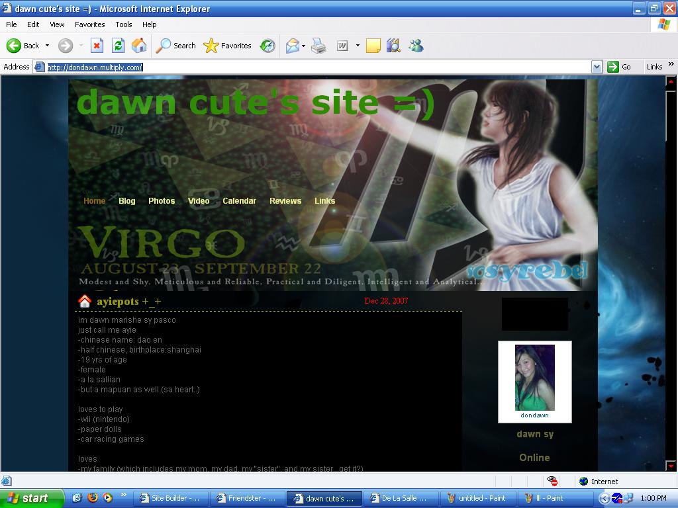
Task: Launch Windows Media Player from Quick Launch
Action: click(x=107, y=497)
